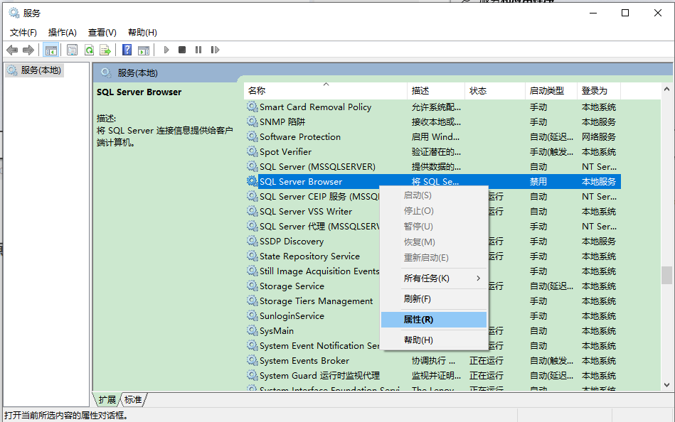Click the scrollbar up arrow
The image size is (675, 422).
coord(666,89)
